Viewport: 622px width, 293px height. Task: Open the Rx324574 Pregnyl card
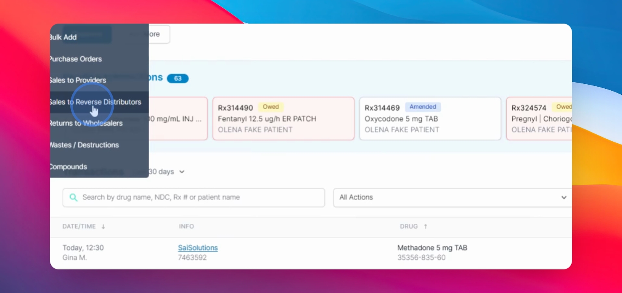tap(539, 118)
